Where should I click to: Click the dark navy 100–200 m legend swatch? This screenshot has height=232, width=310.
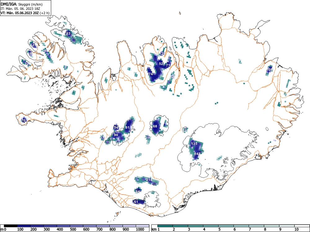[x=24, y=226]
